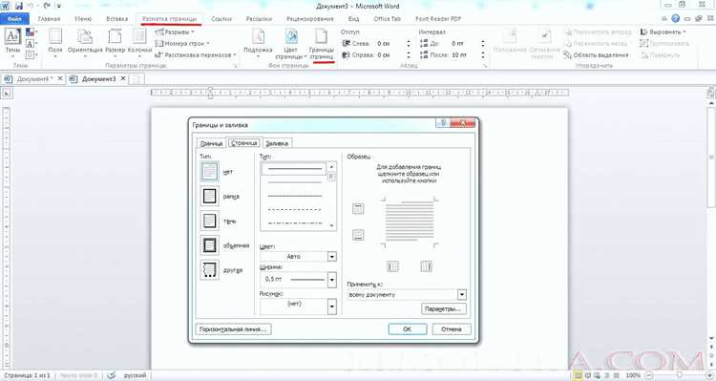This screenshot has height=381, width=716.
Task: Click the Redo arrow in quick access toolbar
Action: pos(47,6)
